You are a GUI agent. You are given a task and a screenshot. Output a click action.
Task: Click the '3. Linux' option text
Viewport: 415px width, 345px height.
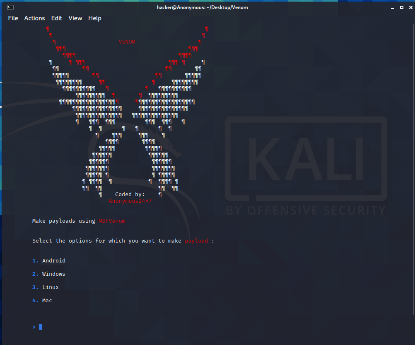click(x=45, y=287)
